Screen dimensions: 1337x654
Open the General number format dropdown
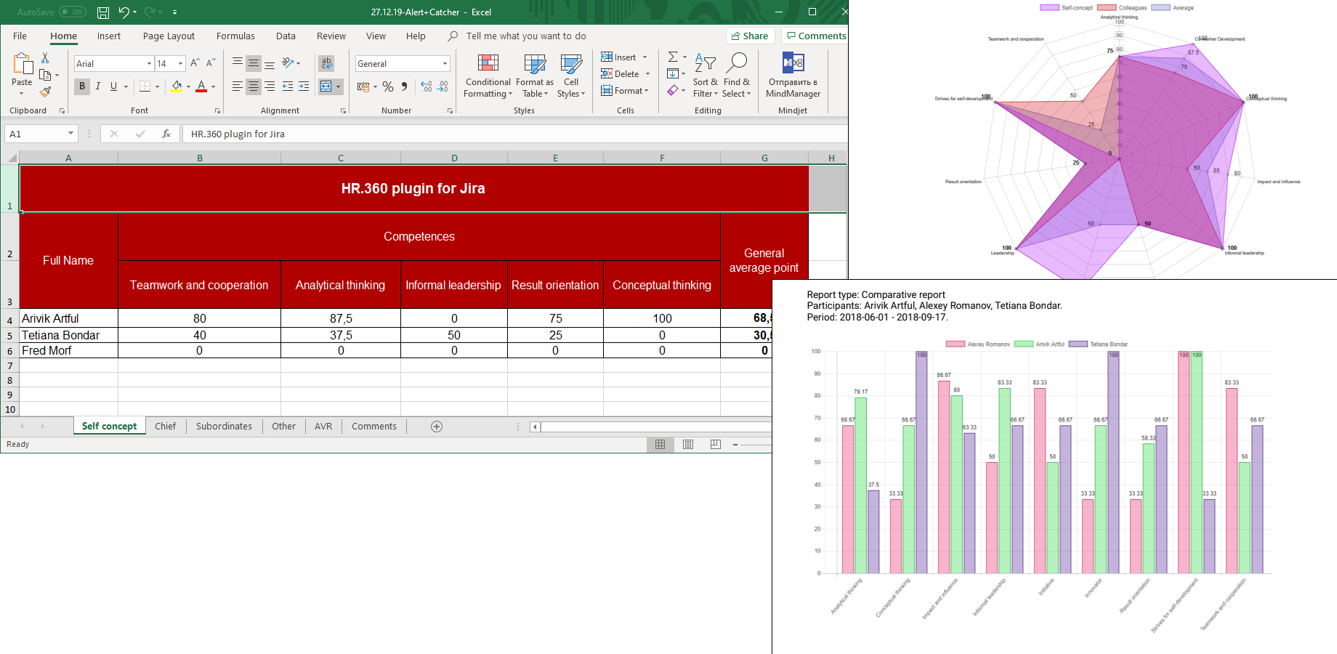pos(445,64)
